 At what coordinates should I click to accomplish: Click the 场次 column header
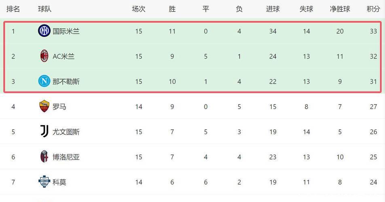[x=139, y=9]
